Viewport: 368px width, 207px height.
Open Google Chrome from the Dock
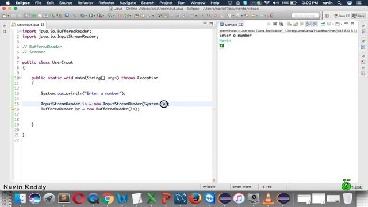108,198
